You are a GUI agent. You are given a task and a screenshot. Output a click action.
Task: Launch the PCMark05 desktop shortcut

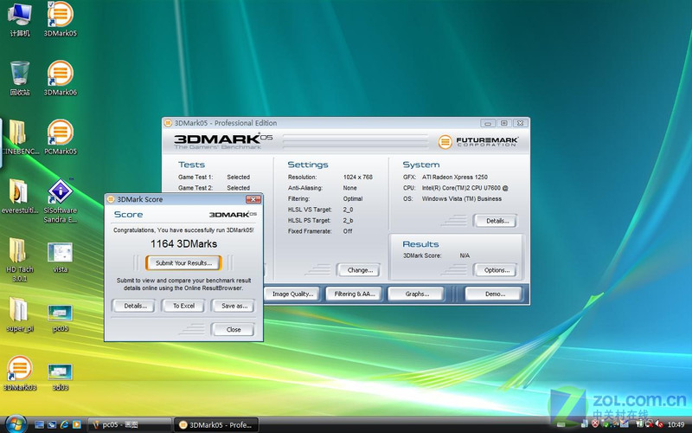click(60, 137)
